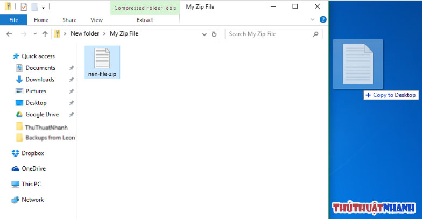The image size is (422, 219).
Task: Click the Search My Zip File box
Action: click(x=269, y=34)
